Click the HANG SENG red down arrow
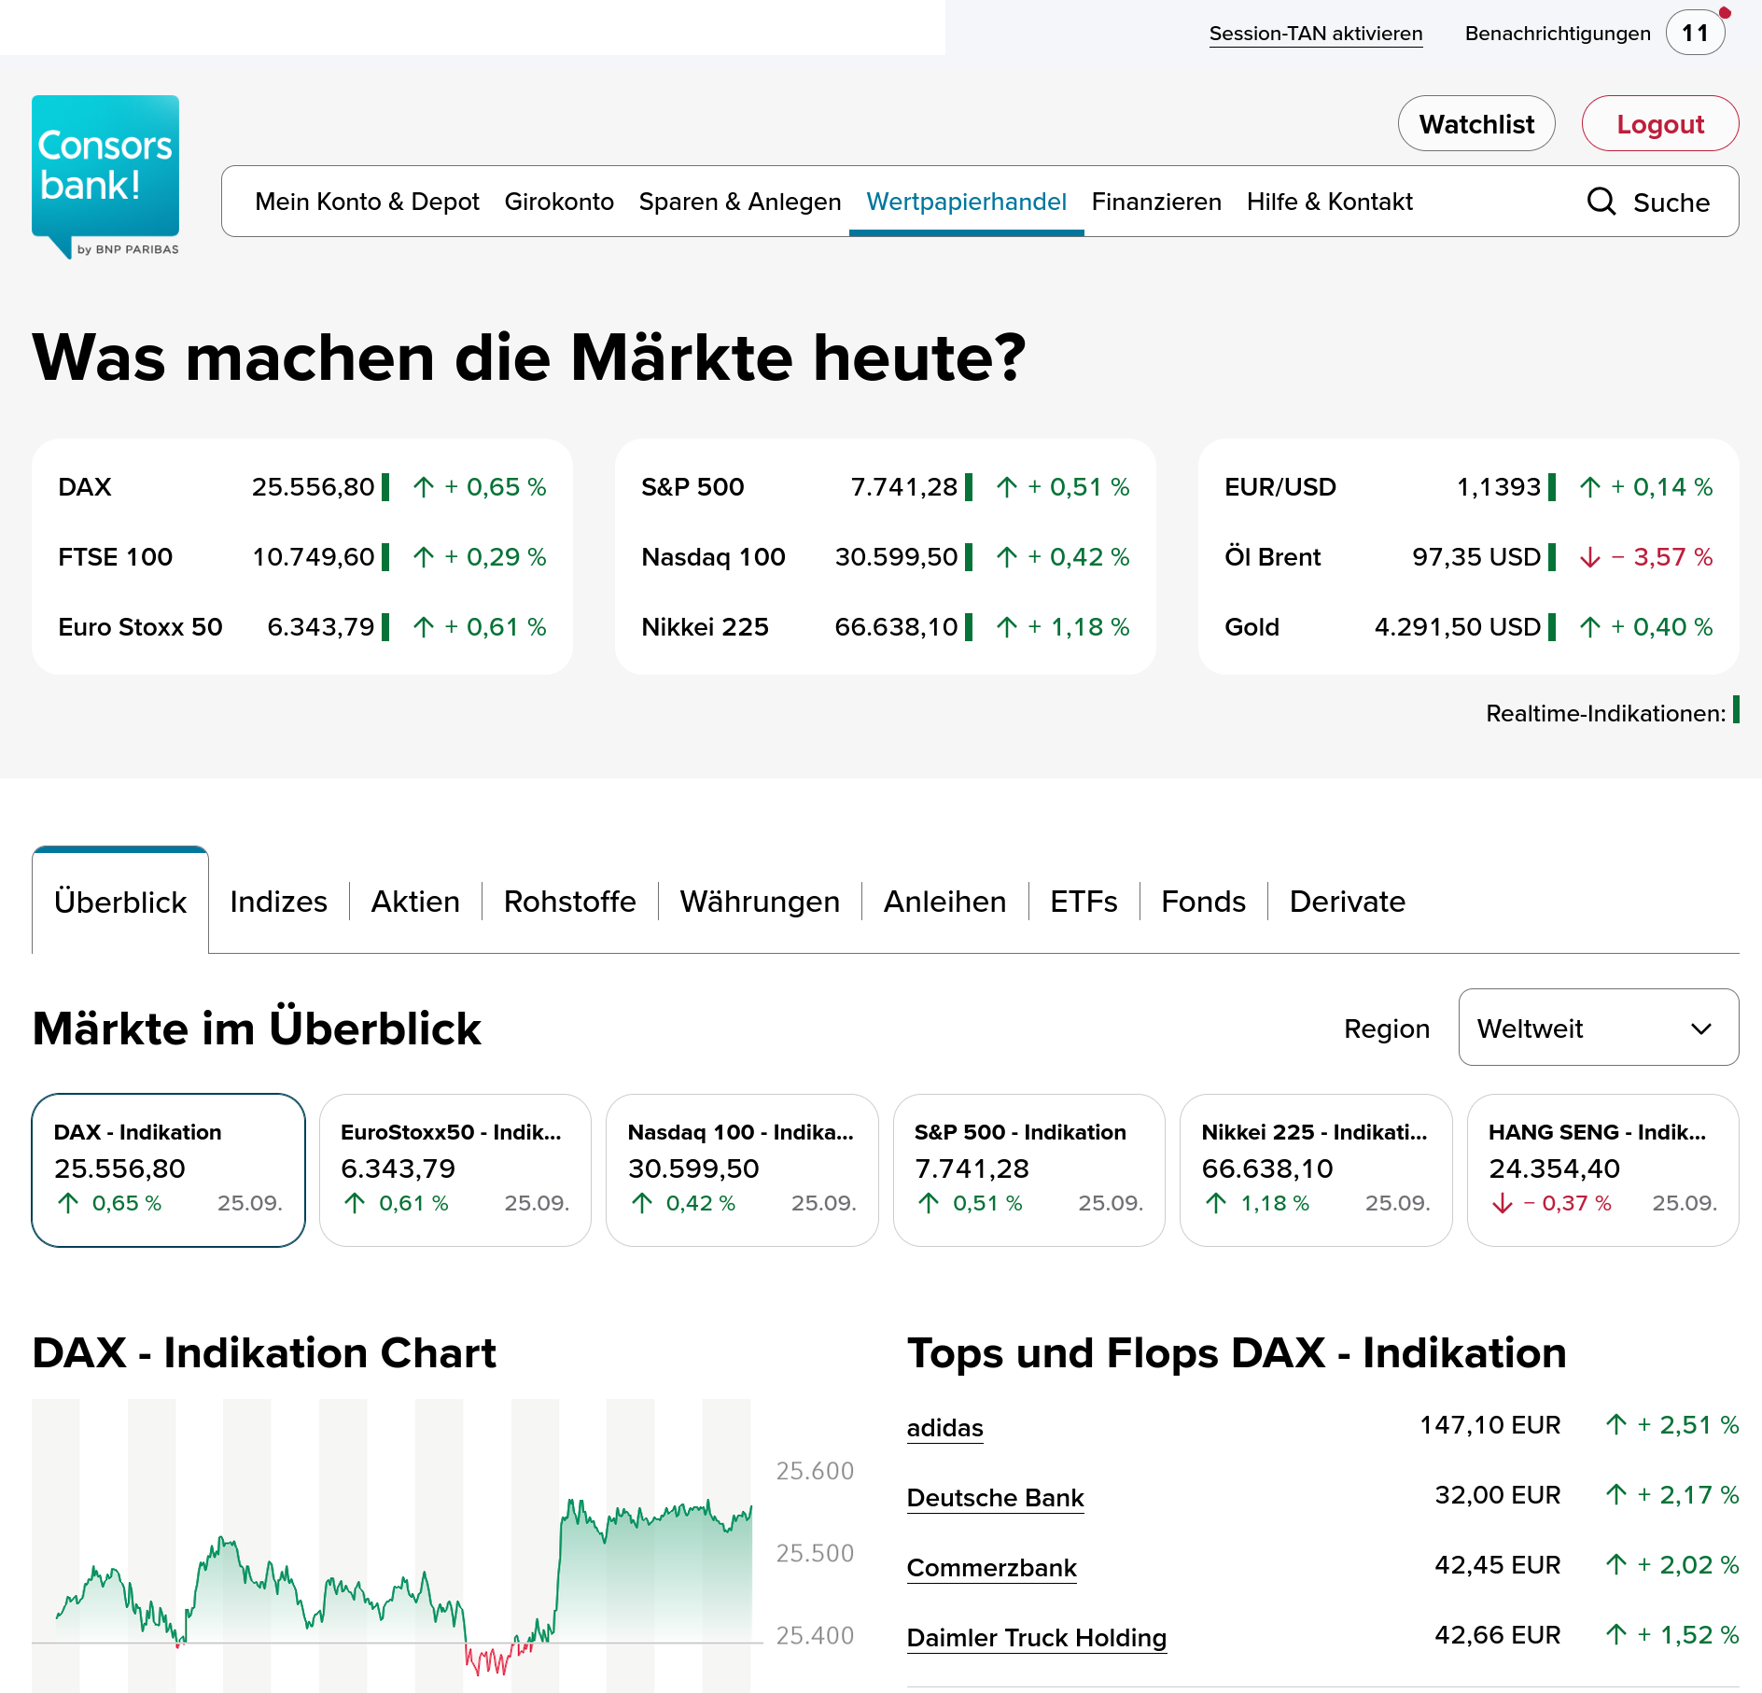This screenshot has width=1762, height=1693. coord(1503,1204)
